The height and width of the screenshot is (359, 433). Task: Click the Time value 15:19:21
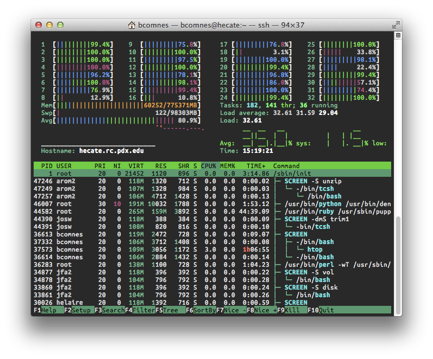tap(258, 151)
